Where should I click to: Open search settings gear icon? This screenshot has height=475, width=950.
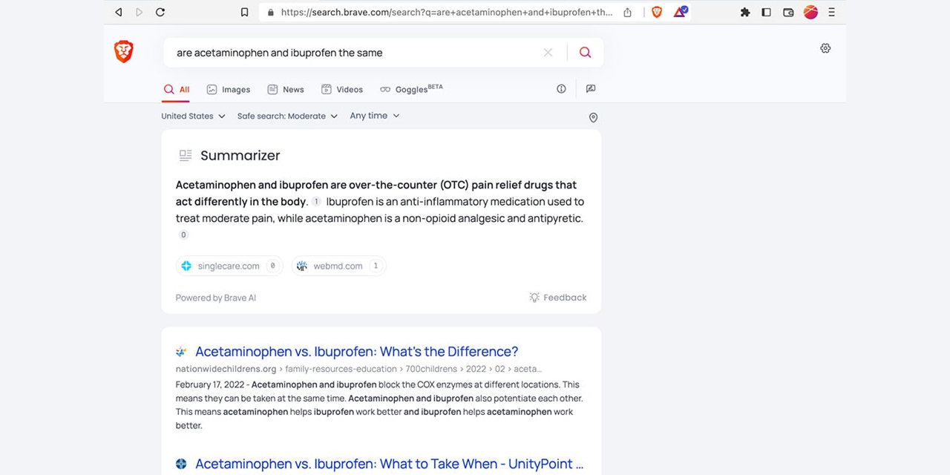coord(825,48)
